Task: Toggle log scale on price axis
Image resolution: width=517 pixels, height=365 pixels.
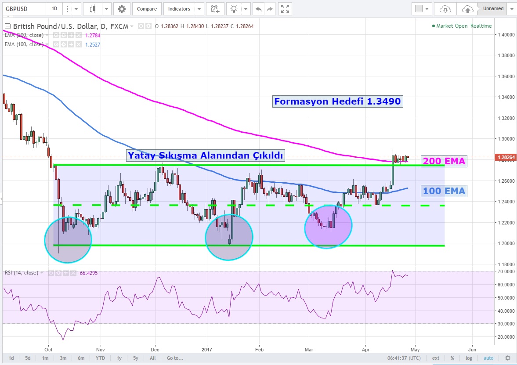Action: click(x=469, y=358)
